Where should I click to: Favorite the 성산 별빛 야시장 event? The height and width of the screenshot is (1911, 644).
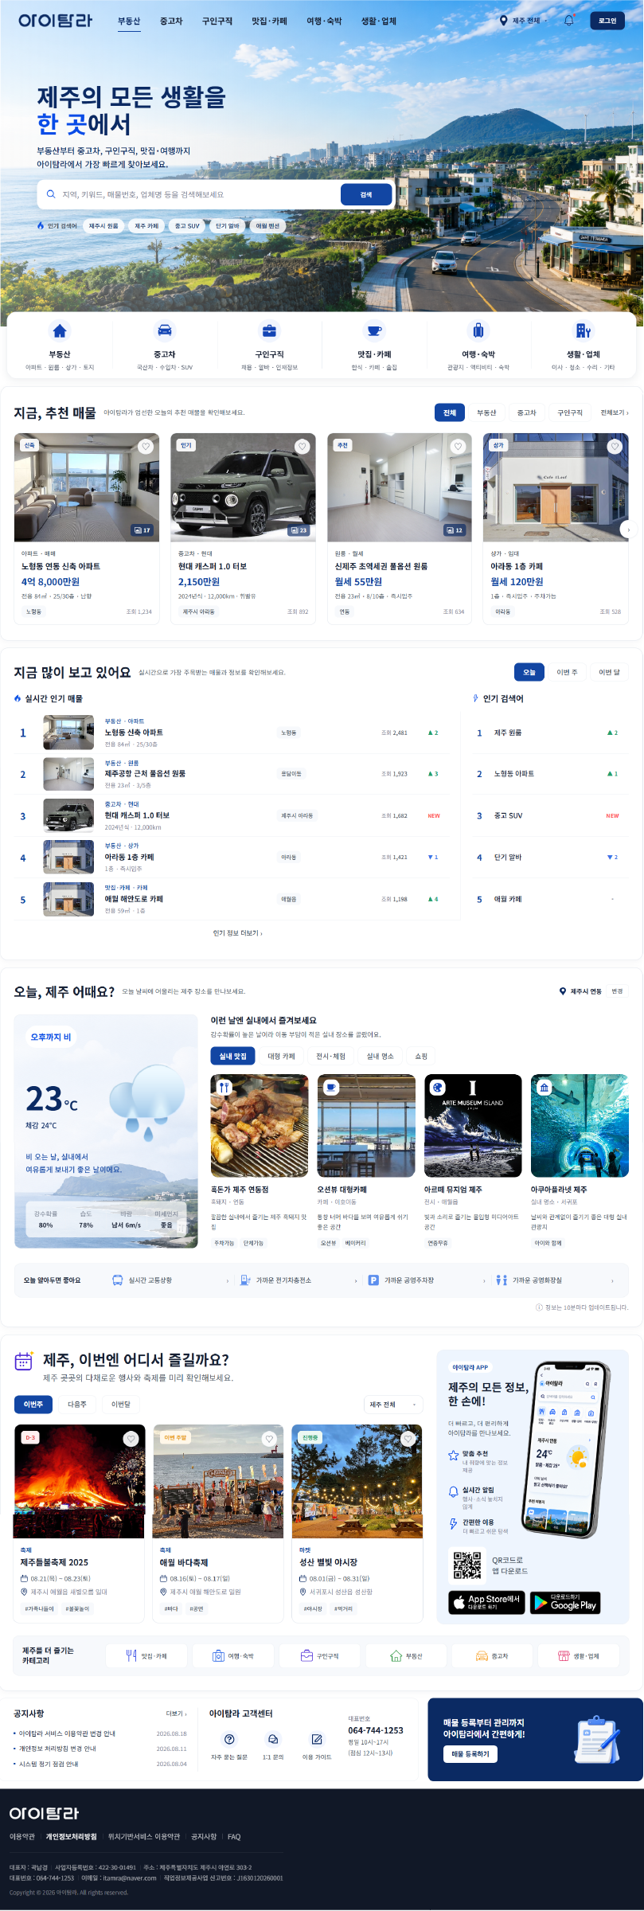[x=408, y=1439]
